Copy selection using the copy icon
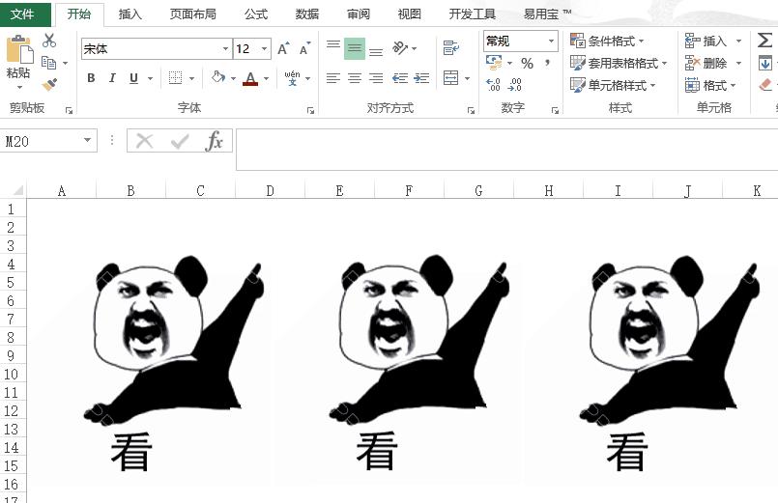The image size is (778, 503). click(x=48, y=63)
